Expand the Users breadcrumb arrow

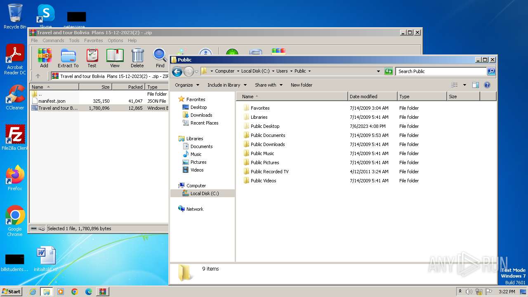pos(291,71)
